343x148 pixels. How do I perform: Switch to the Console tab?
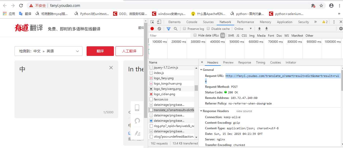(x=192, y=22)
